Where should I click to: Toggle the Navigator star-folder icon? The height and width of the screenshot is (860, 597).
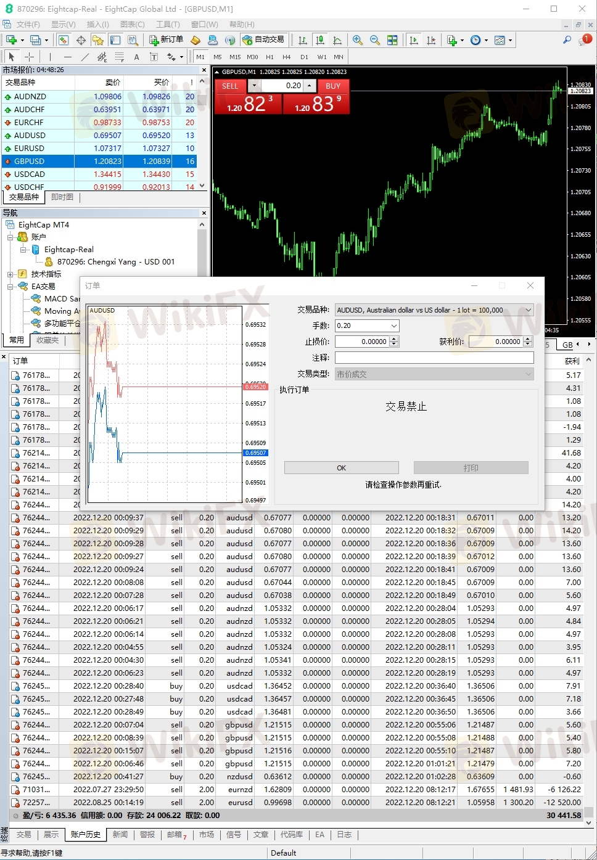[x=98, y=40]
